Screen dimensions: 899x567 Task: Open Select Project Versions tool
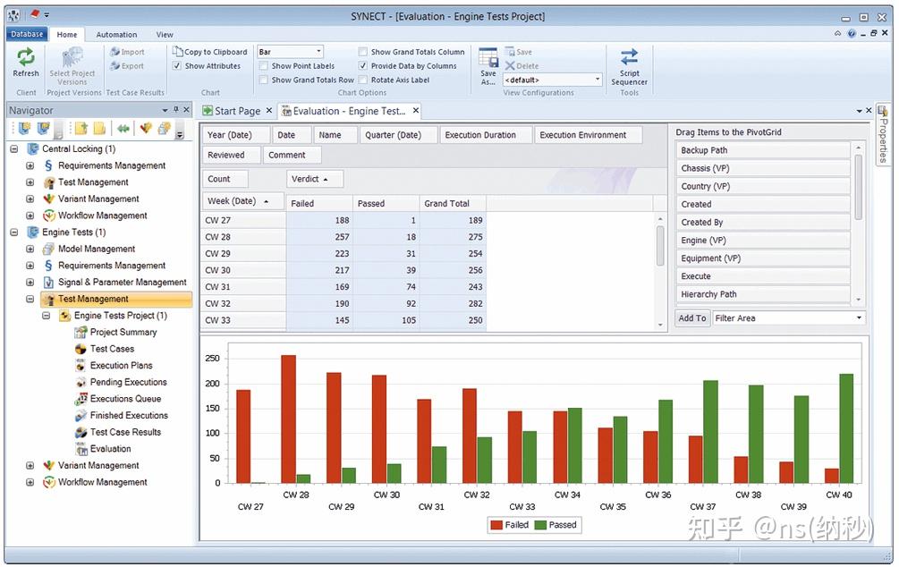pos(72,66)
